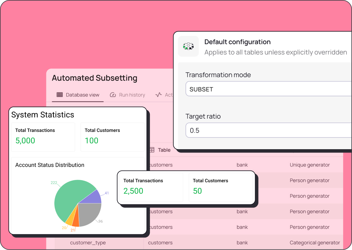
Task: Click the Categorical generator cell
Action: tap(315, 243)
